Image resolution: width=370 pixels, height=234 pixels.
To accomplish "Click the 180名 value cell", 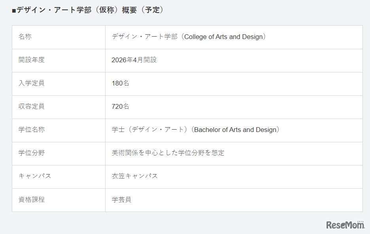I will click(x=120, y=84).
